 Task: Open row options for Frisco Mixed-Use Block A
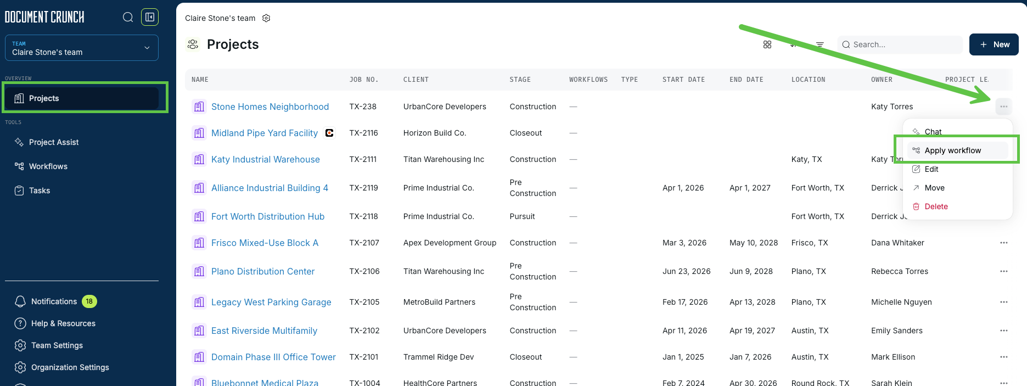(1003, 243)
